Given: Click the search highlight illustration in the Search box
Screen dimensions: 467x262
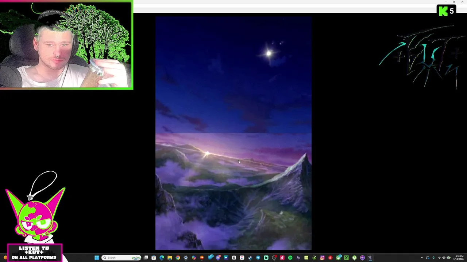Looking at the screenshot, I should click(136, 258).
